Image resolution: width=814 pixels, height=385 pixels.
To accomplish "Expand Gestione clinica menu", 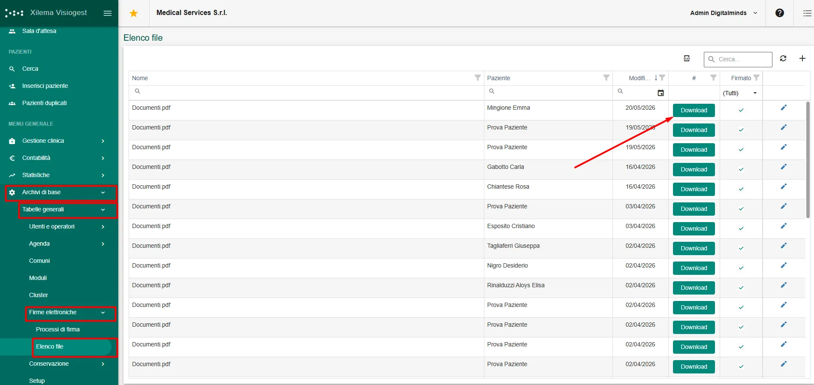I will point(59,141).
